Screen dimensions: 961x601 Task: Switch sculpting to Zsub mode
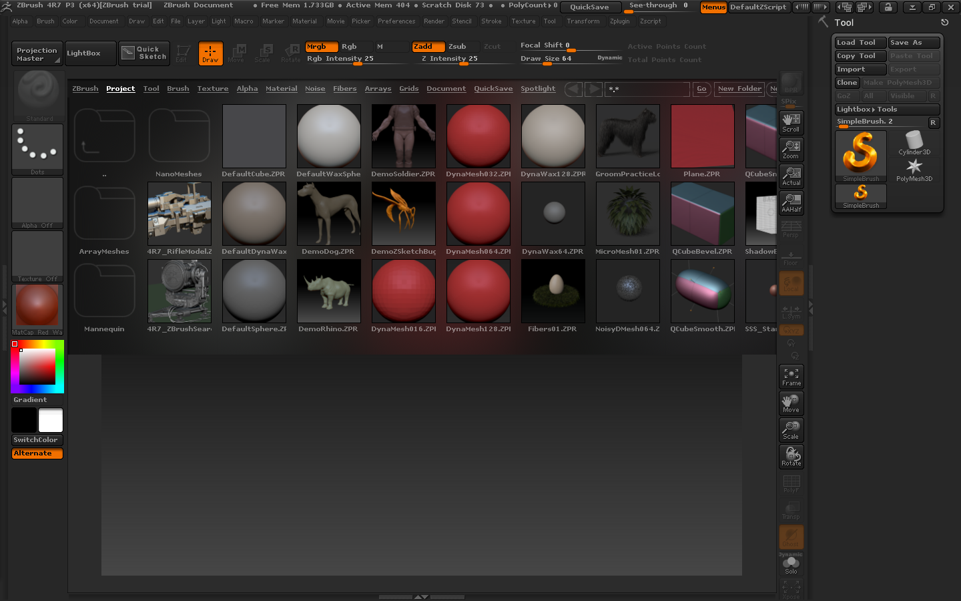(x=456, y=47)
